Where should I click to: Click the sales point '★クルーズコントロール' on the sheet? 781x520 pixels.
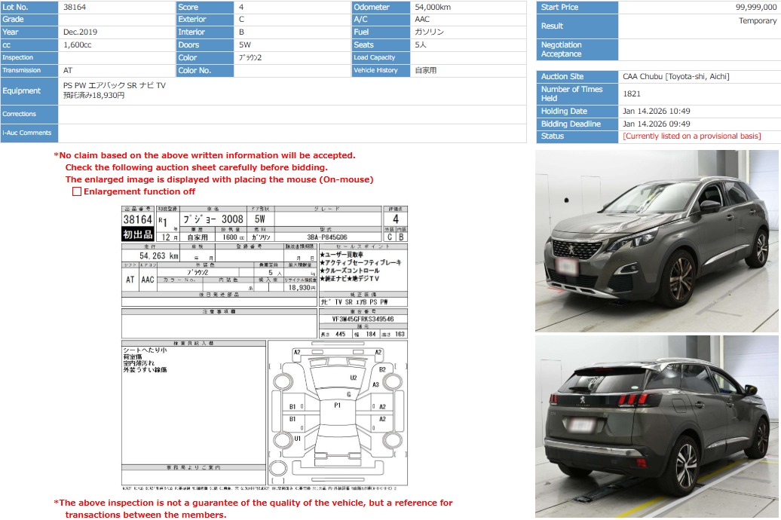coord(349,271)
